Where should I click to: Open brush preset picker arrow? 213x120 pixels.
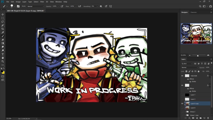click(x=15, y=6)
